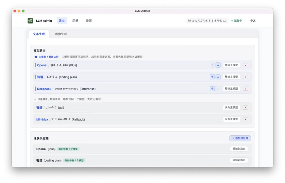Image resolution: width=285 pixels, height=183 pixels.
Task: Click the Deepseek provider link
Action: [x=44, y=89]
